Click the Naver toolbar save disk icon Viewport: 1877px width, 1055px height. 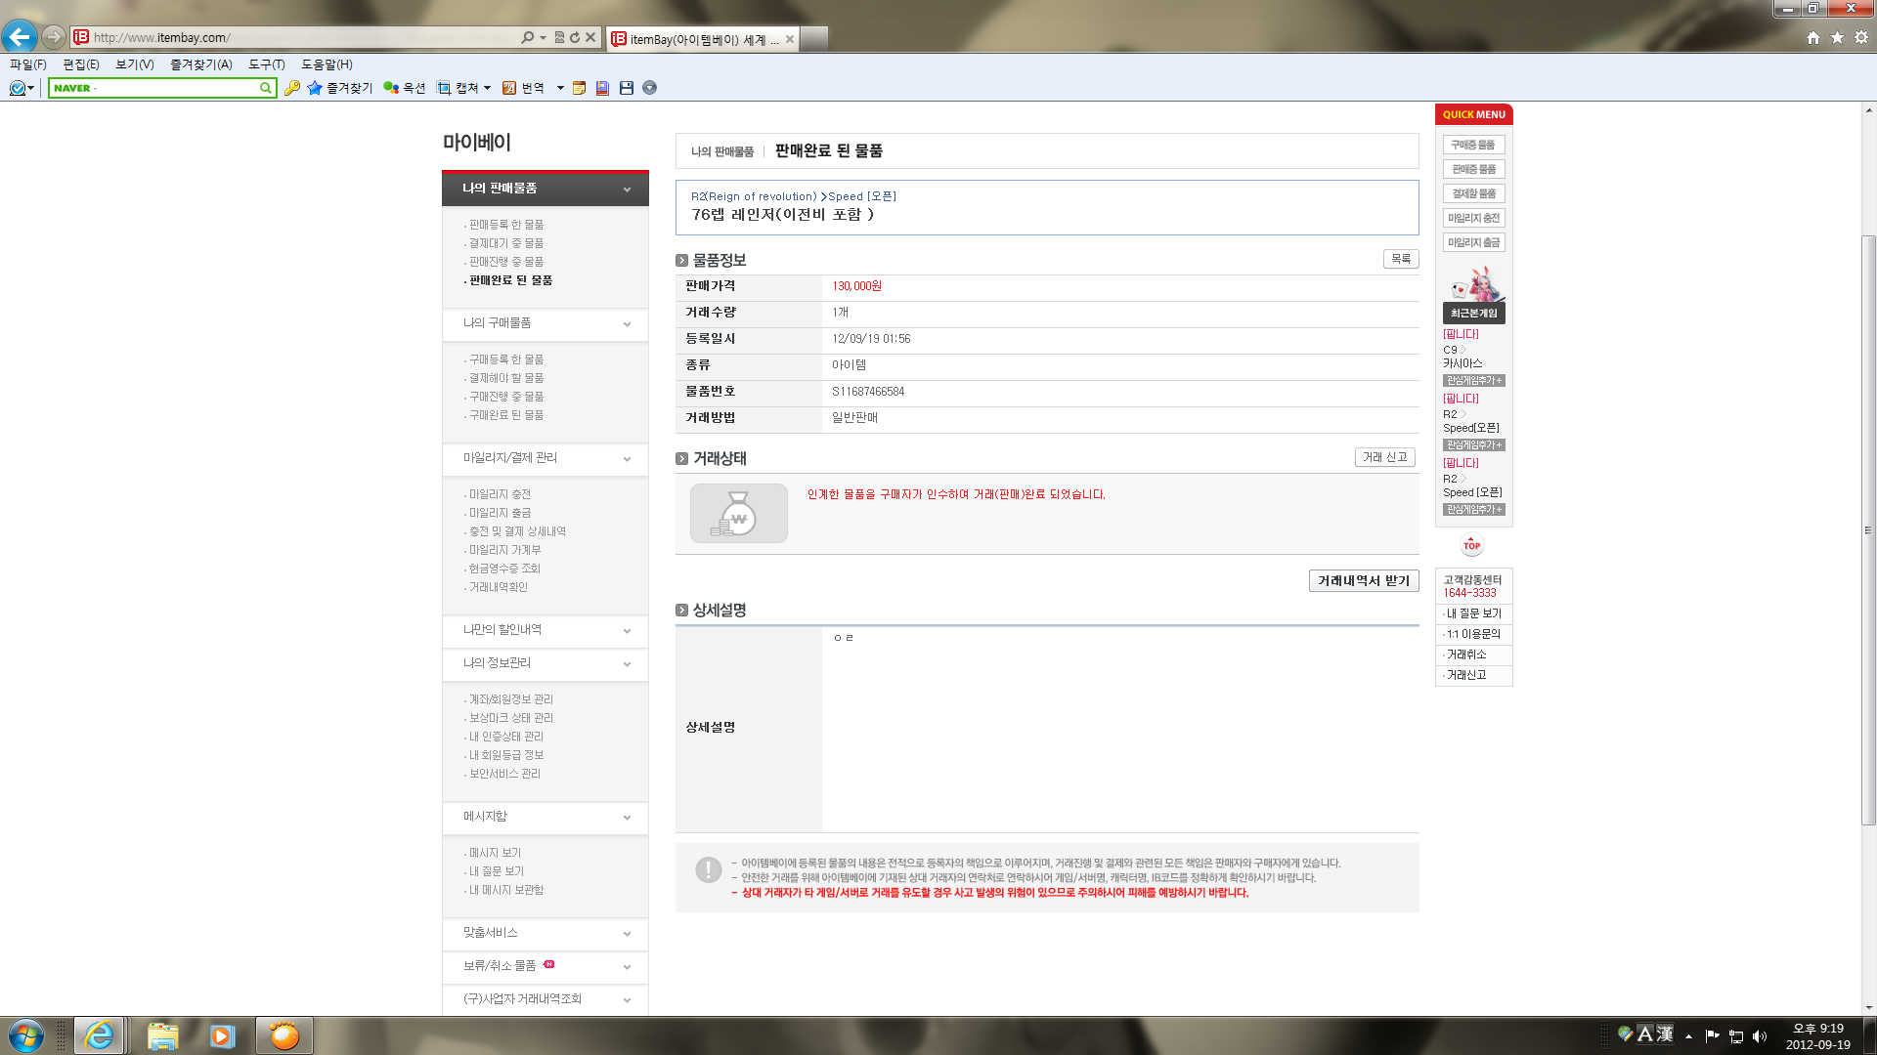(627, 88)
